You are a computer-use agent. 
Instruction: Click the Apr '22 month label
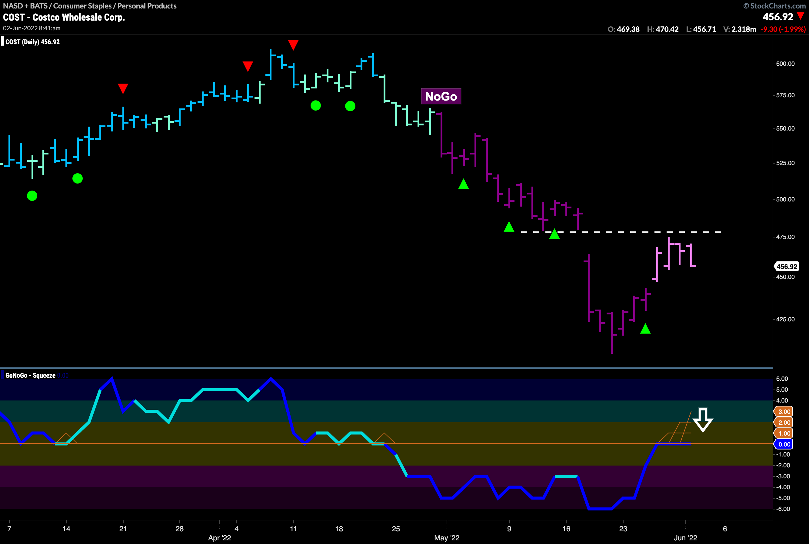click(219, 538)
